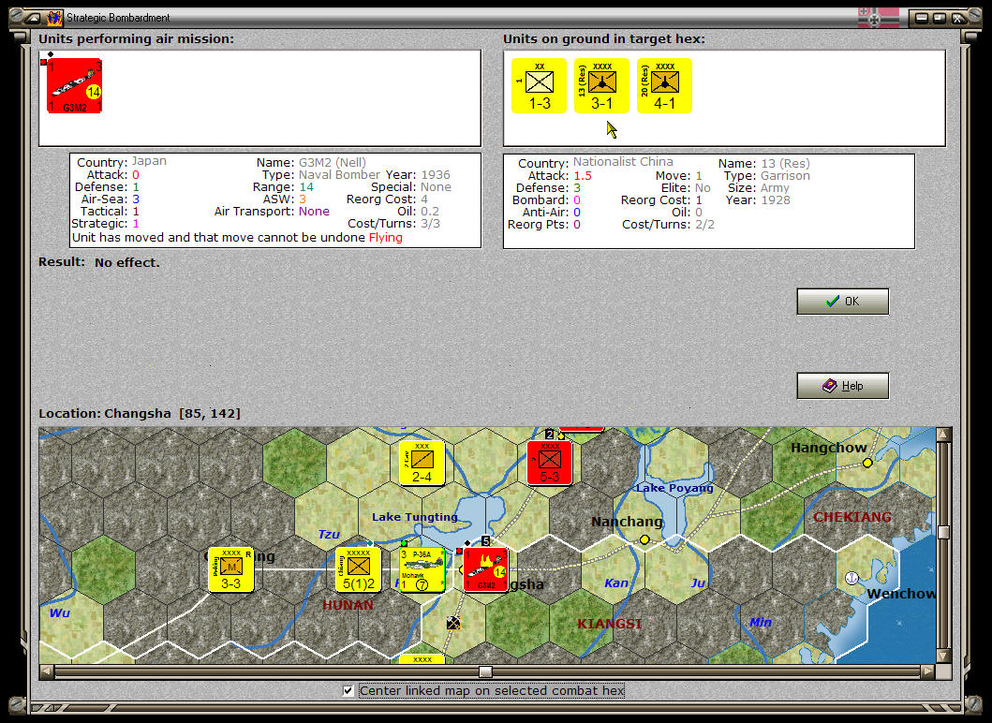Click the Wu river label

[x=59, y=612]
